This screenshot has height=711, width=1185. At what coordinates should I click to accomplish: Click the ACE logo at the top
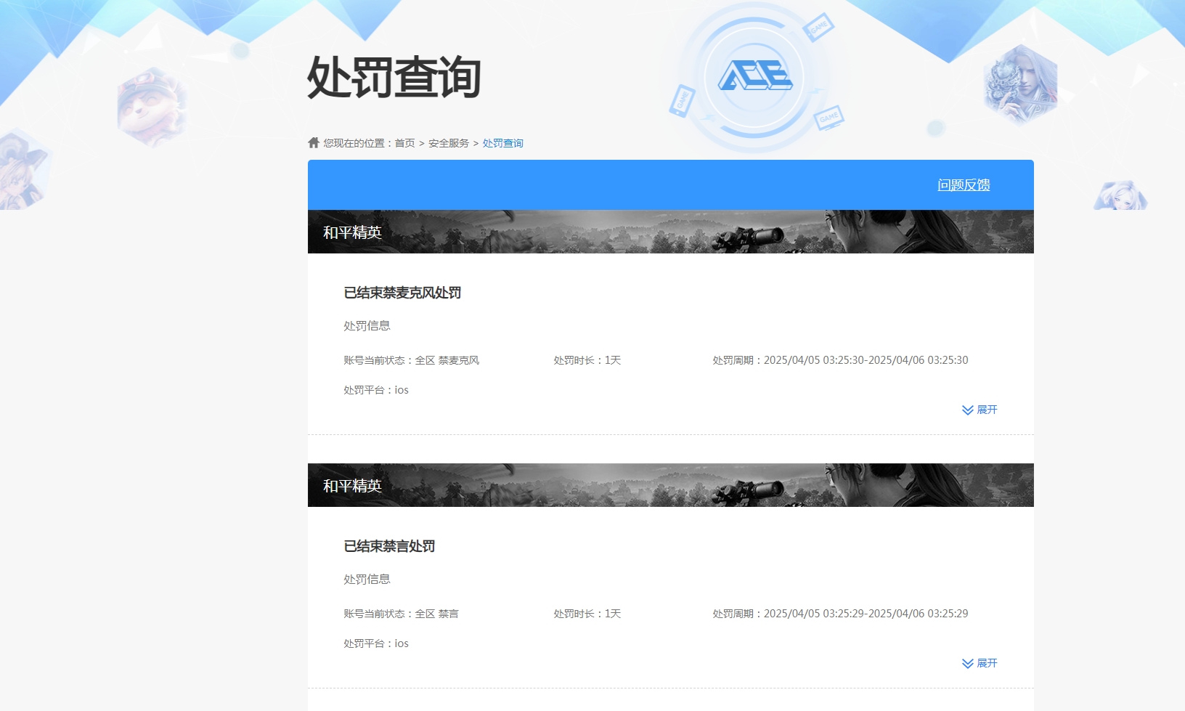(x=755, y=76)
